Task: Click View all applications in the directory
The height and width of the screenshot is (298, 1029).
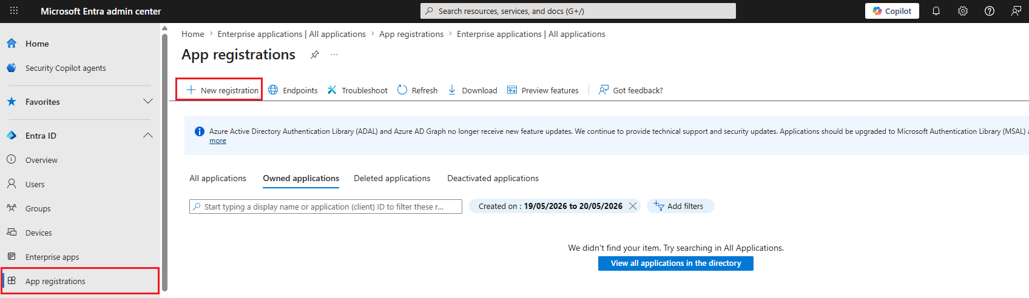Action: coord(676,263)
